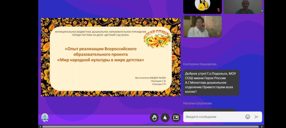Focus the "Введите сообщение" message field

click(x=214, y=117)
